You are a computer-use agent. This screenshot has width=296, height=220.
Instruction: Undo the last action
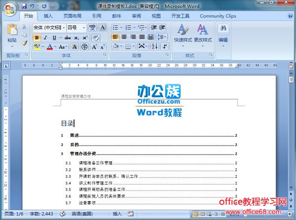32,6
